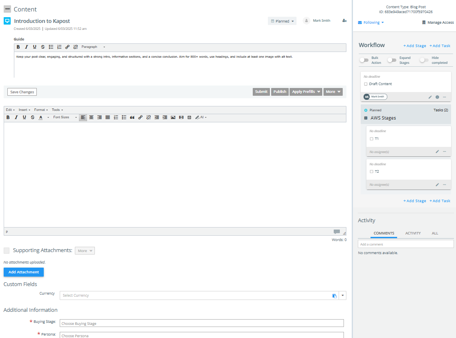Apply strikethrough in the Guide toolbar
Screen dimensions: 456x338
pos(43,47)
